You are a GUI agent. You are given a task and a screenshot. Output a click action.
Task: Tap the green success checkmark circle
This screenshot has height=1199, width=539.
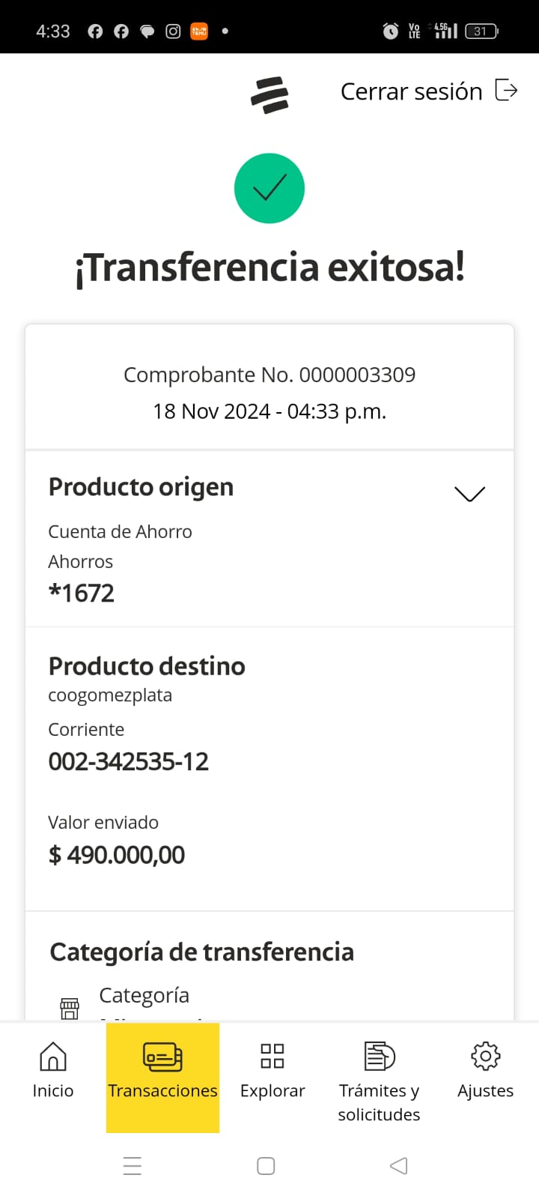point(269,188)
